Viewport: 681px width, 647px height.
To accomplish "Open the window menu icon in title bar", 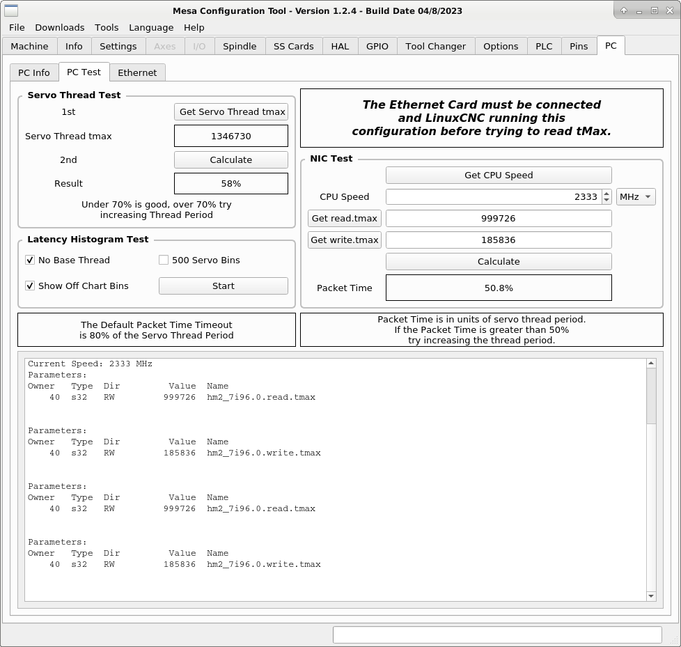I will [11, 10].
